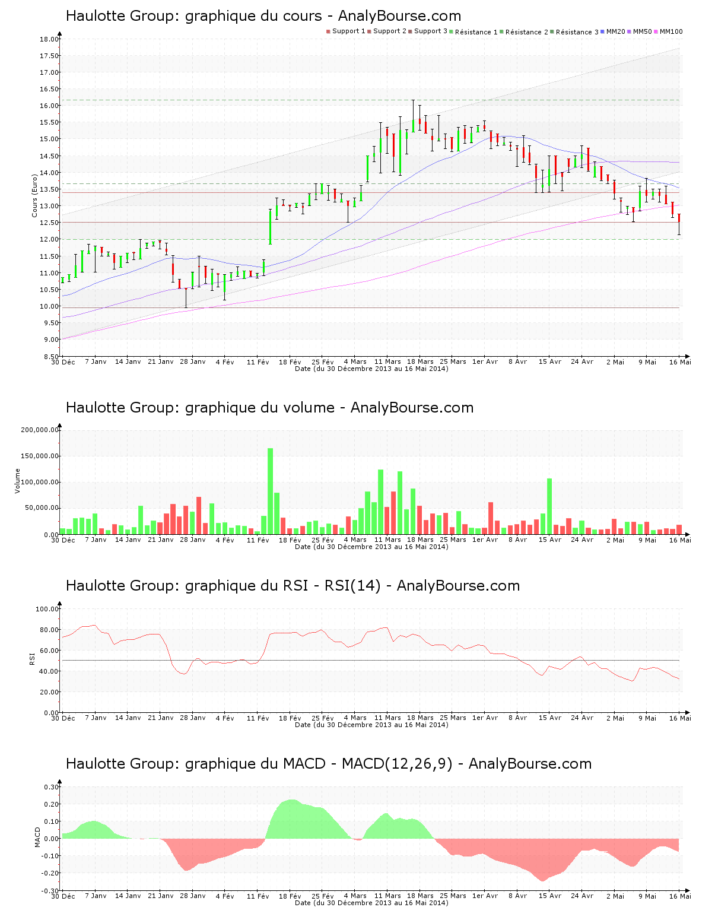
Task: Select the Support 1 legend color square
Action: click(x=328, y=31)
